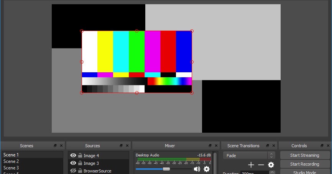Click the Scene Transitions dock title

(x=243, y=146)
